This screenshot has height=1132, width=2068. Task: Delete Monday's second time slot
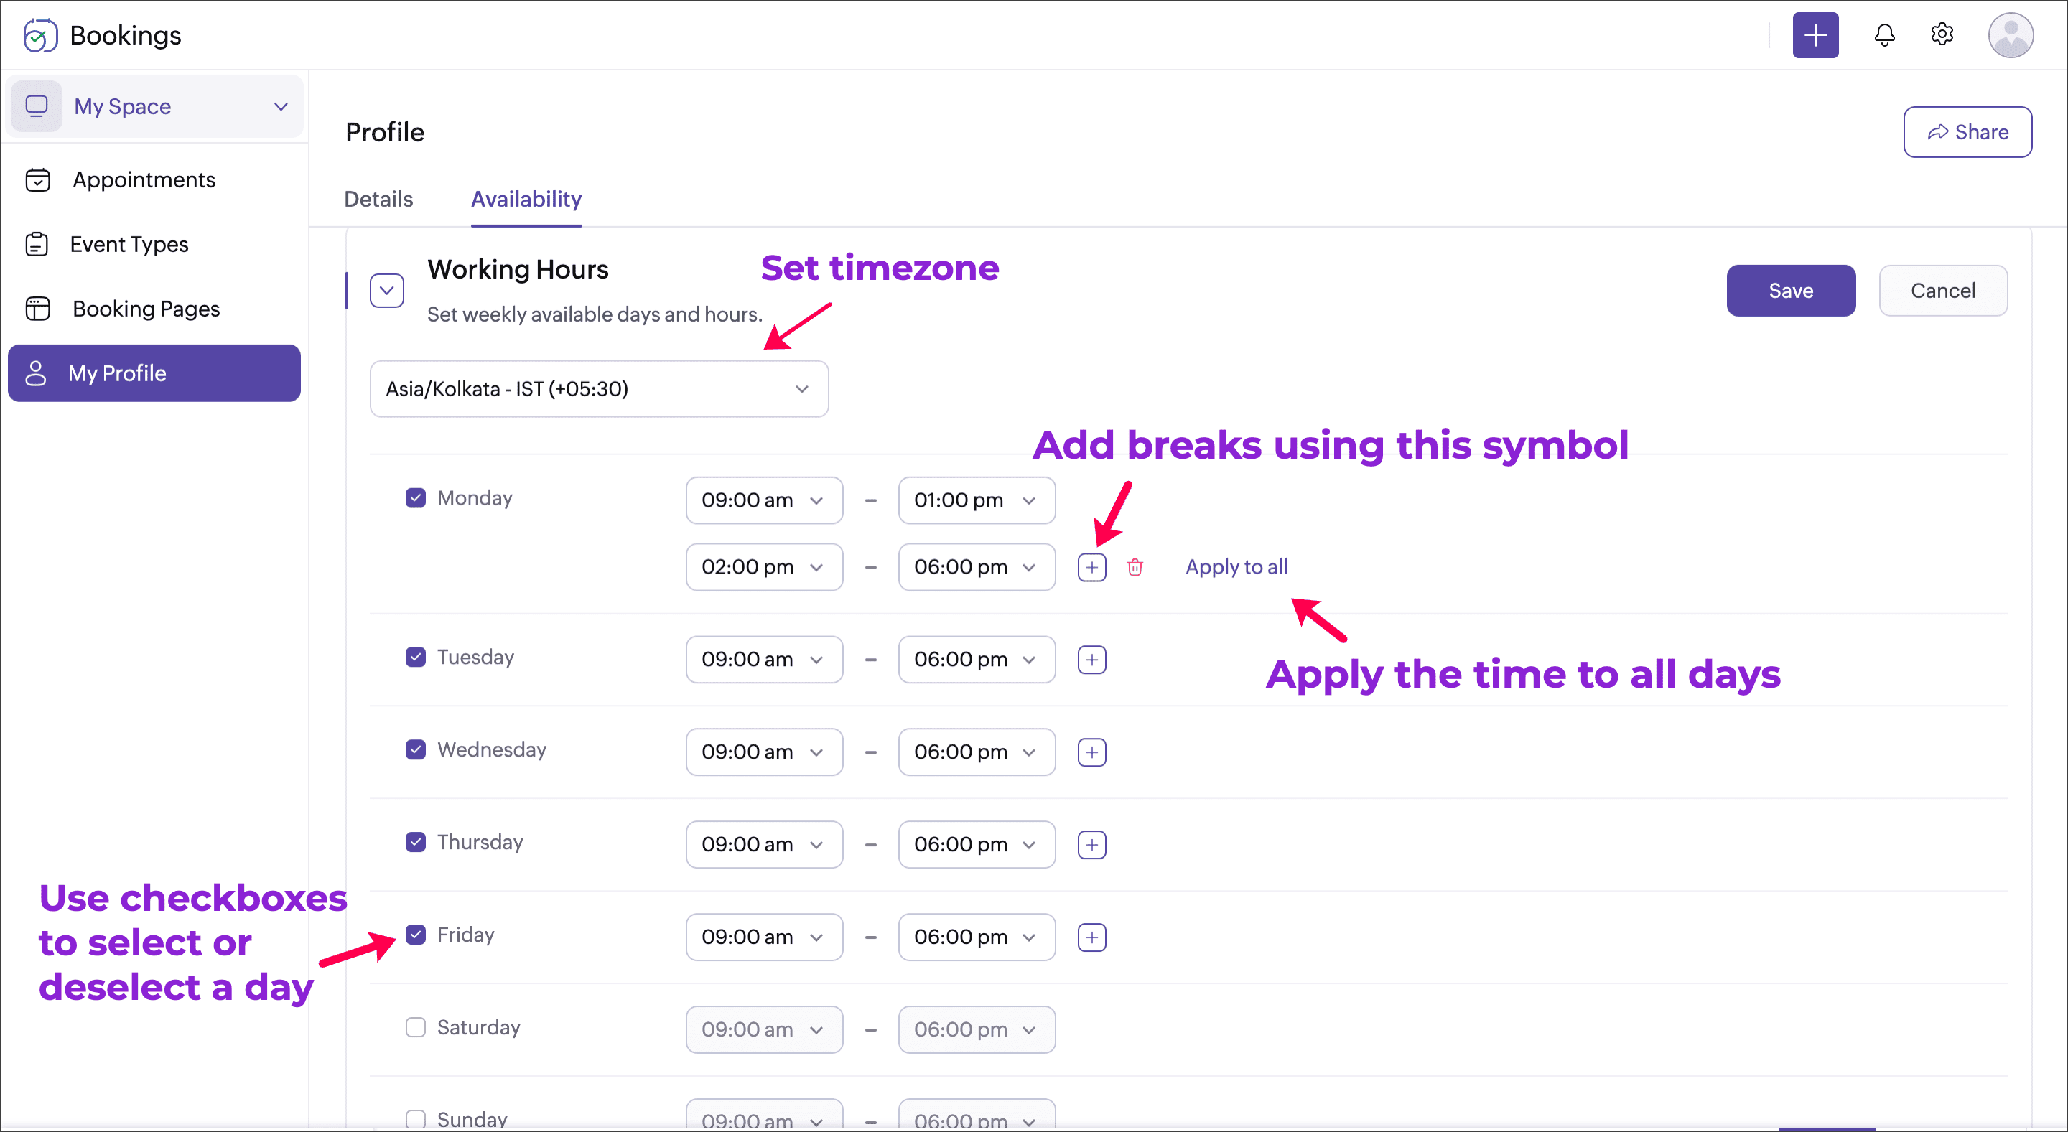coord(1135,567)
